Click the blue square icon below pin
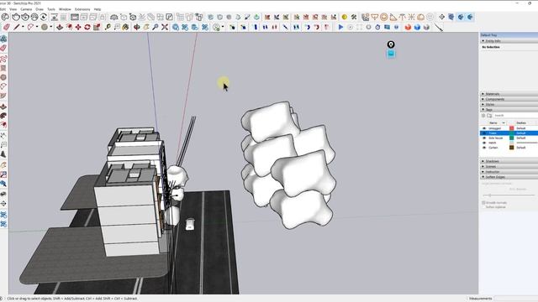 pos(391,54)
